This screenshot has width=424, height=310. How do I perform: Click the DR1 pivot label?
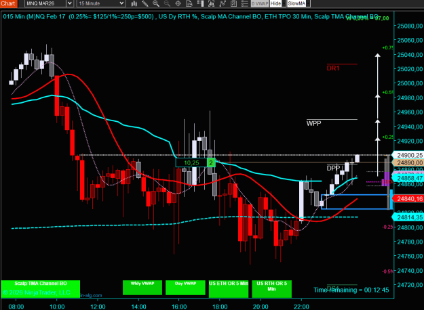click(x=333, y=68)
